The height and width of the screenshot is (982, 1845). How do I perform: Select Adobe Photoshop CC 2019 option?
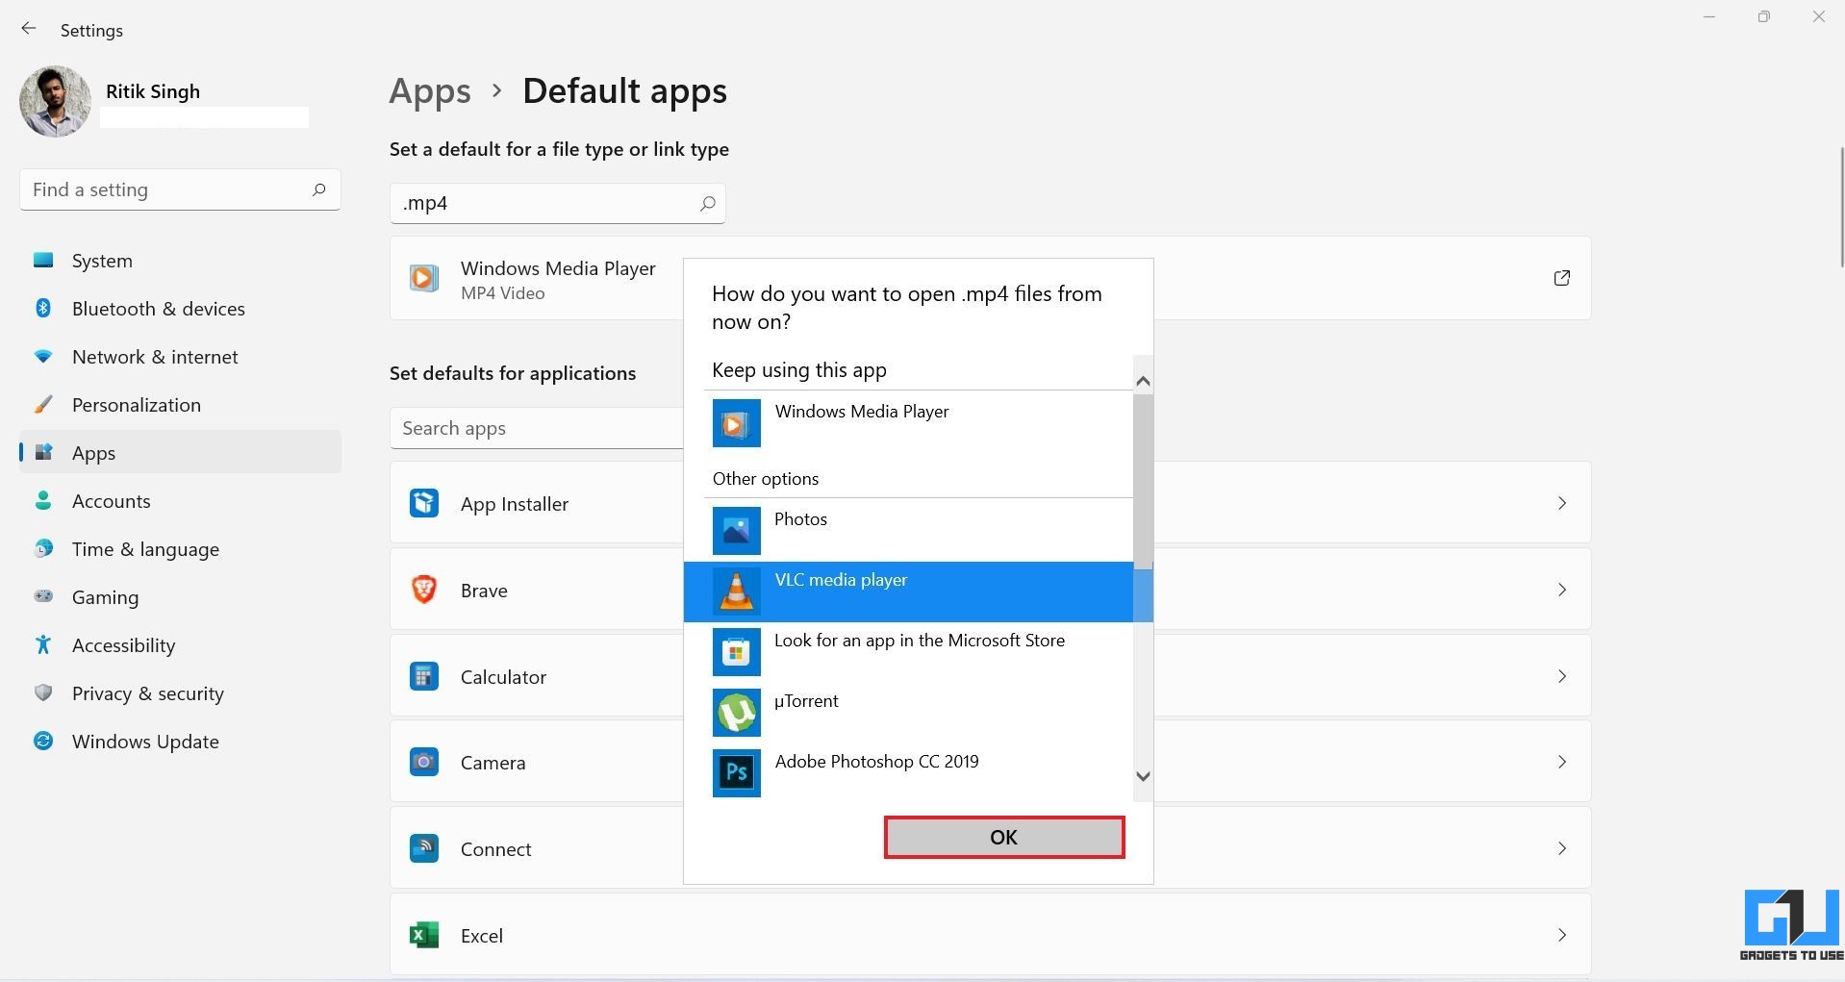click(909, 773)
